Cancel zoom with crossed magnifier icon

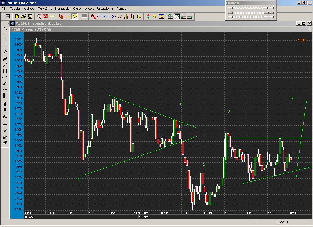(46, 17)
